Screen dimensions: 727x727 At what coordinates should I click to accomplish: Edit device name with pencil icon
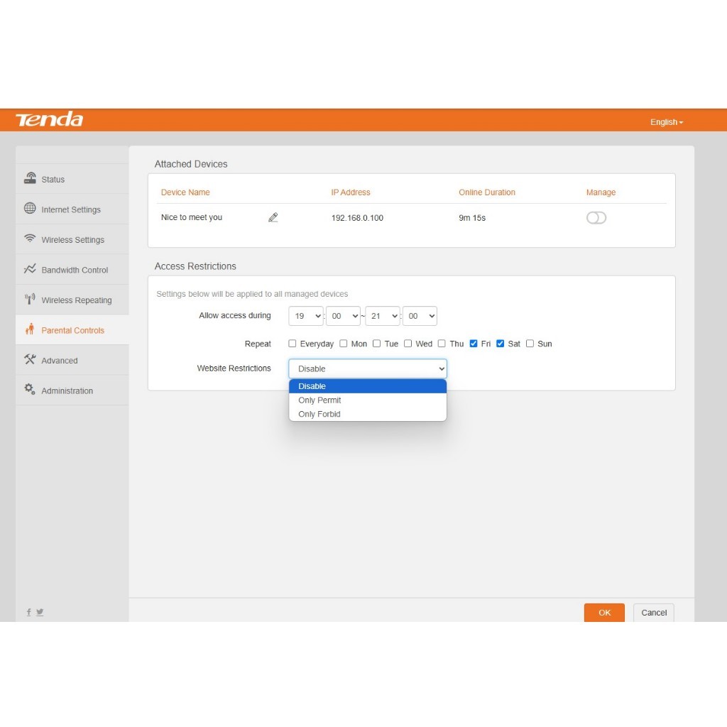(x=273, y=217)
